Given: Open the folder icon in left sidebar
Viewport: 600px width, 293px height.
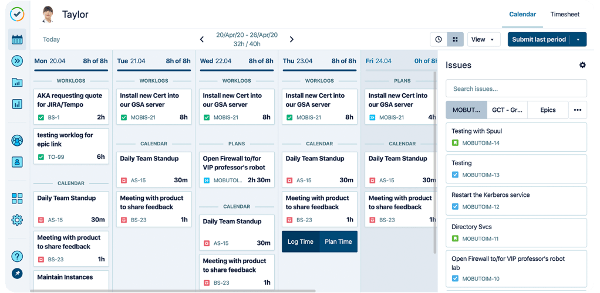Looking at the screenshot, I should pos(17,83).
